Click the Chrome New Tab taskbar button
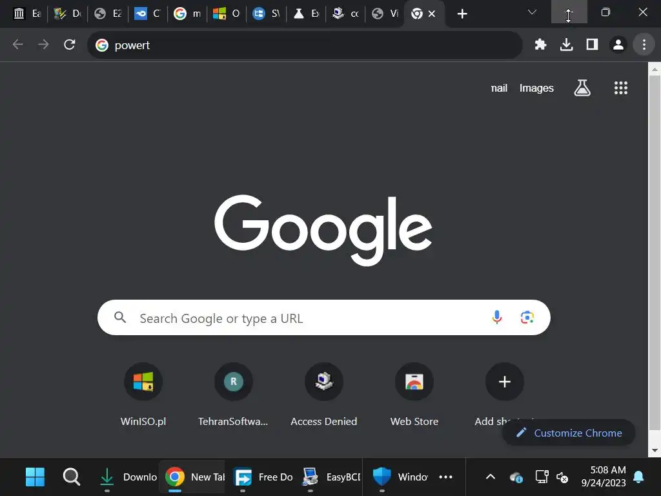The height and width of the screenshot is (496, 661). point(194,477)
